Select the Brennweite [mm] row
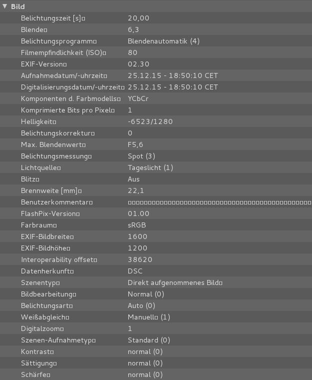The width and height of the screenshot is (312, 380). click(x=51, y=190)
